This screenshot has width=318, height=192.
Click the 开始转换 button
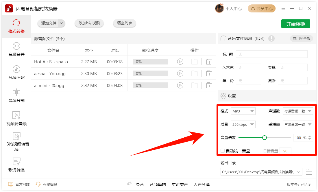click(295, 24)
